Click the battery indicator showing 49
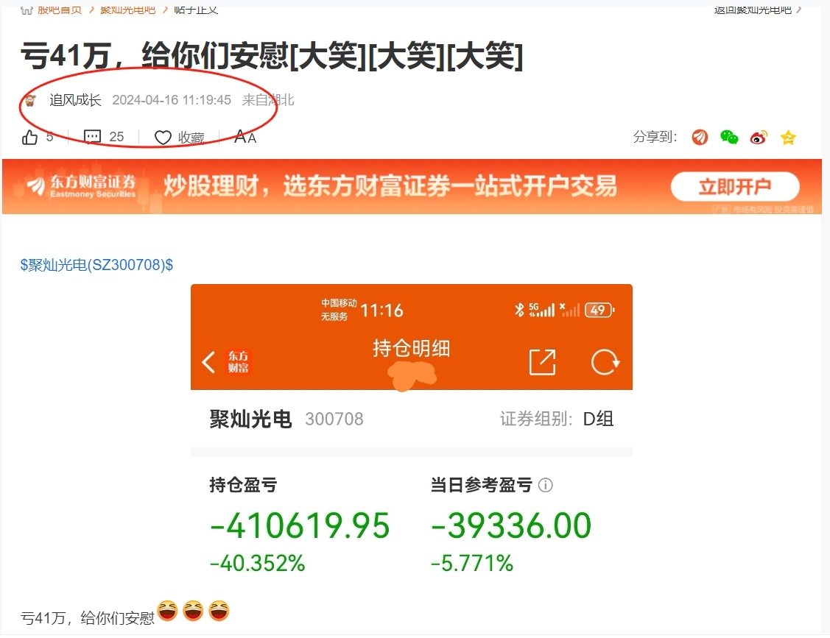Screen dimensions: 830x638 pyautogui.click(x=599, y=310)
